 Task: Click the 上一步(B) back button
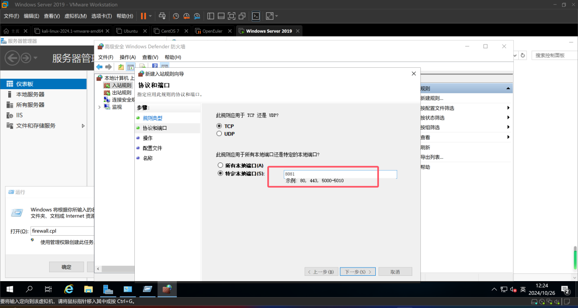[322, 272]
